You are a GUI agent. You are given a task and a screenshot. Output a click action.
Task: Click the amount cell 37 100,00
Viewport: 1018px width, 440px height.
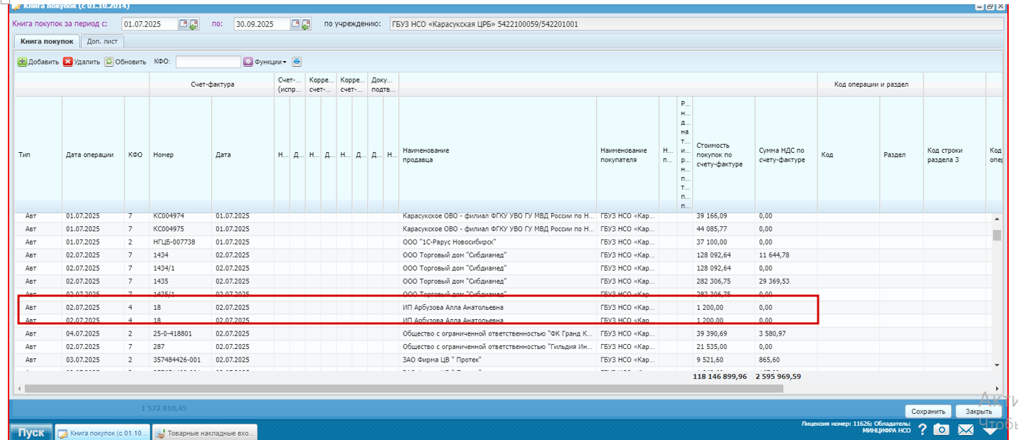point(724,242)
